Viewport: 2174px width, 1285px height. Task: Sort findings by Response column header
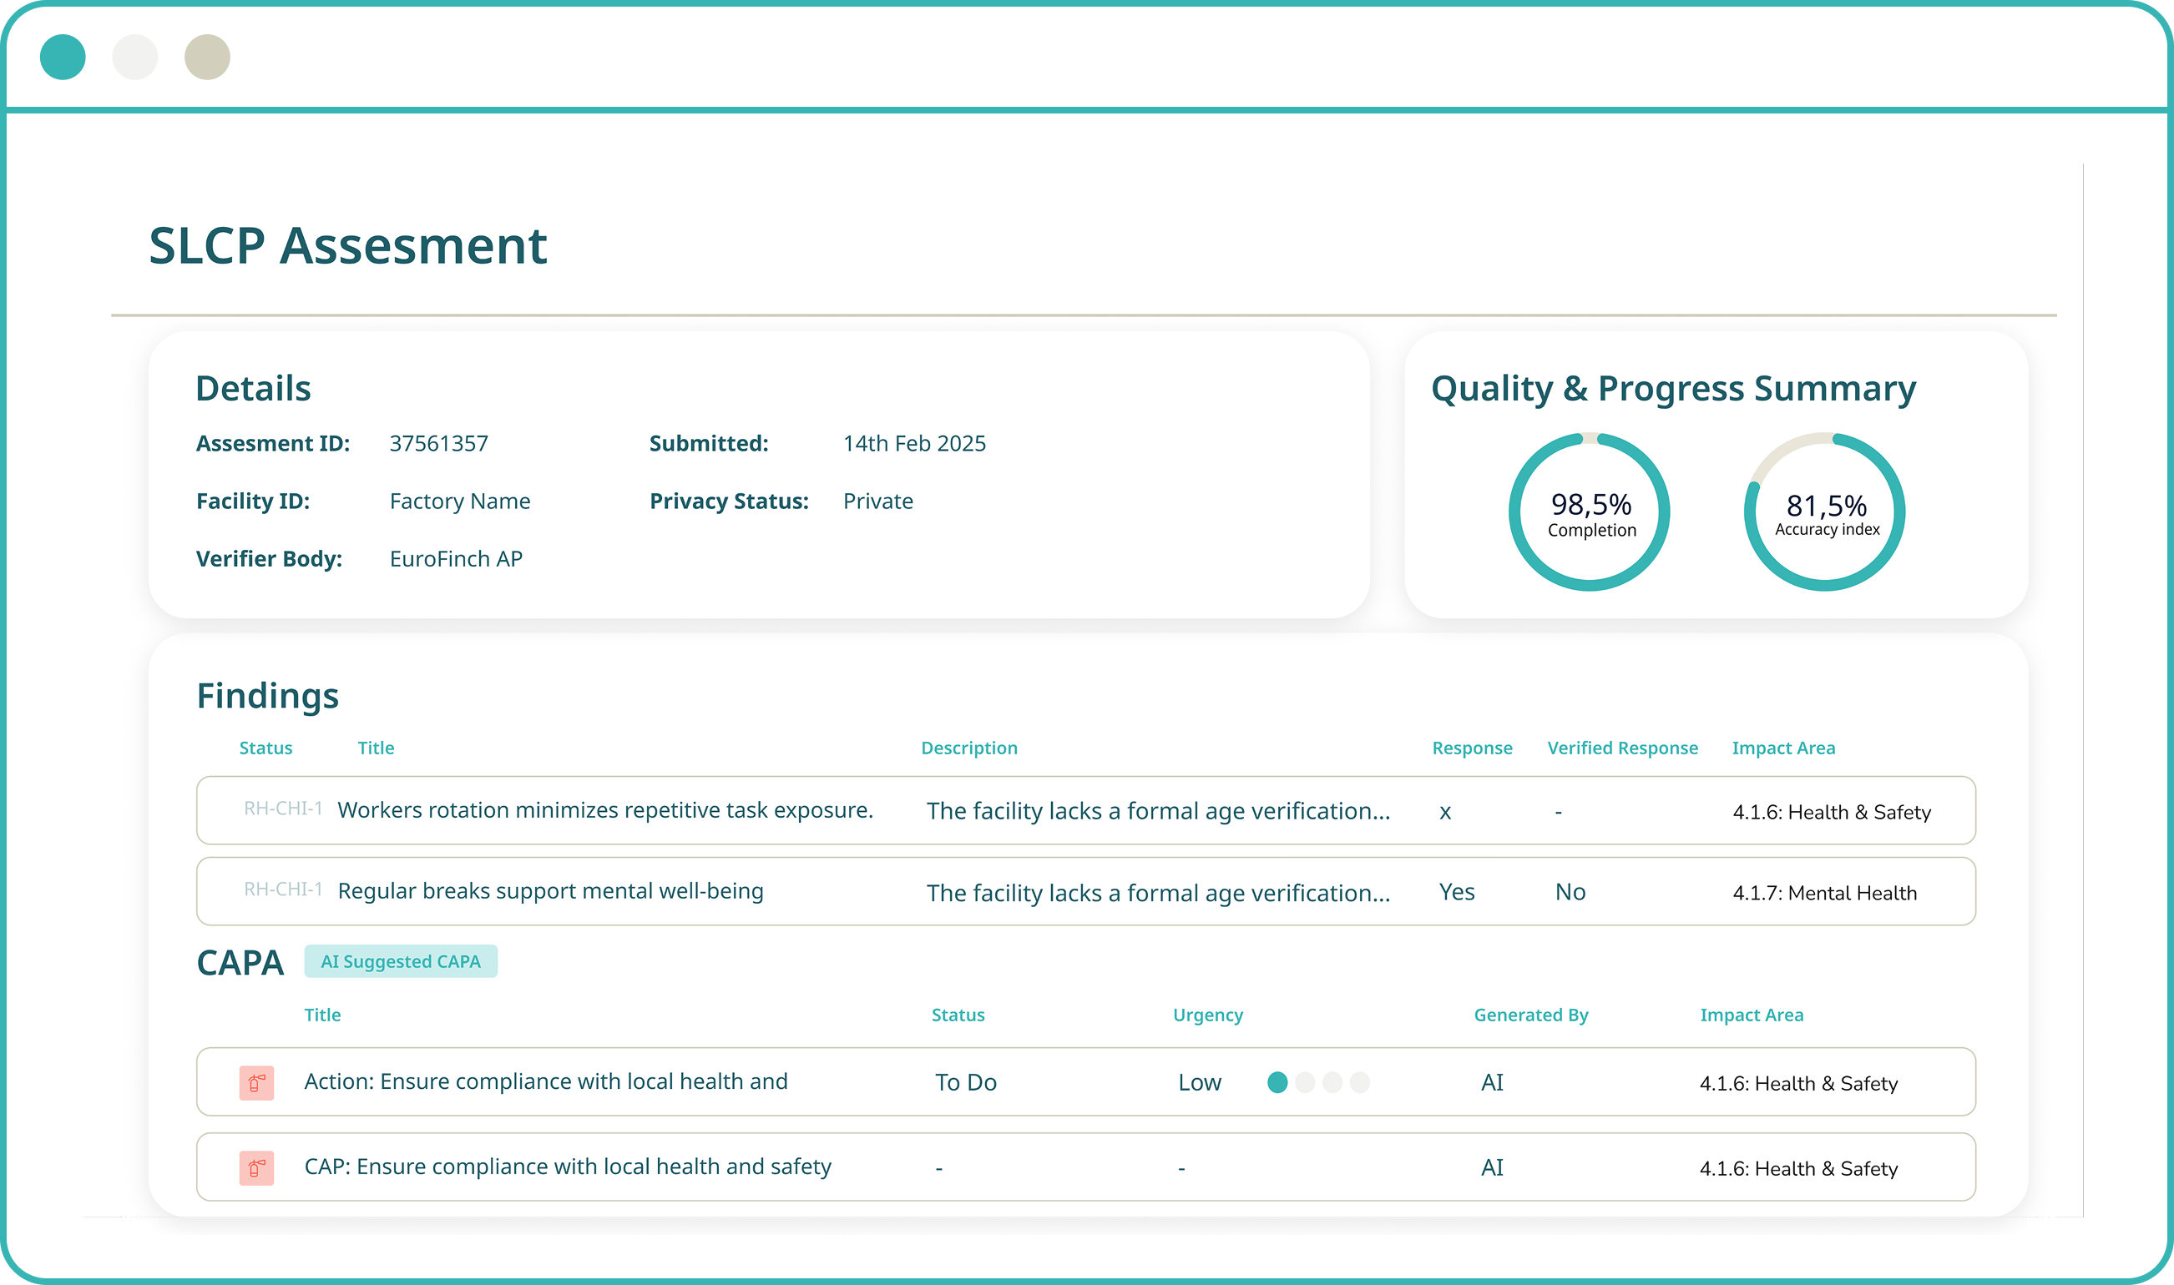click(1473, 748)
